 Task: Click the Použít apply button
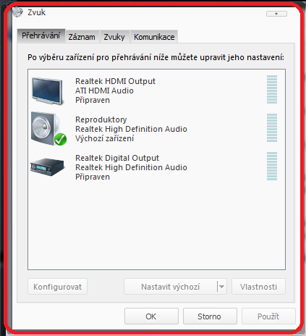[x=268, y=316]
